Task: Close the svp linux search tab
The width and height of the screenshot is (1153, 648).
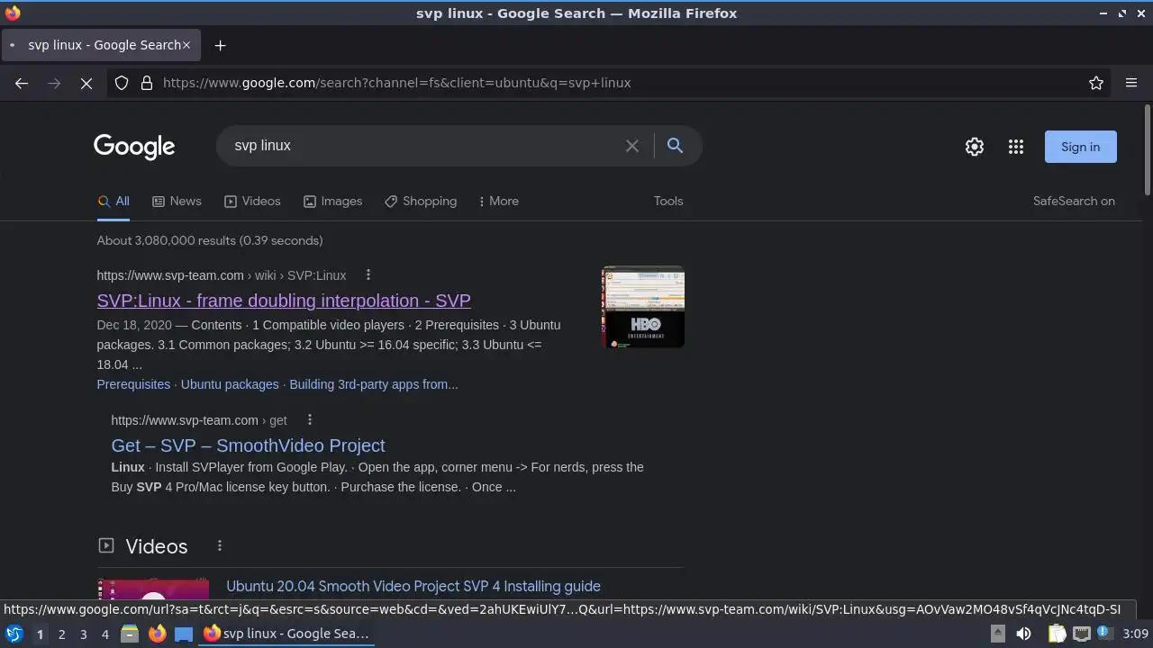Action: 186,45
